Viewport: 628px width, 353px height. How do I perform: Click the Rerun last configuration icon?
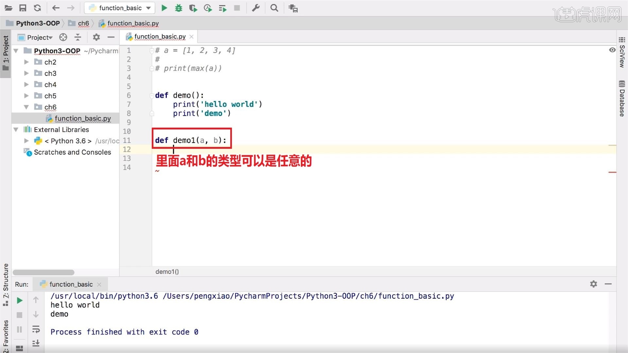click(20, 300)
